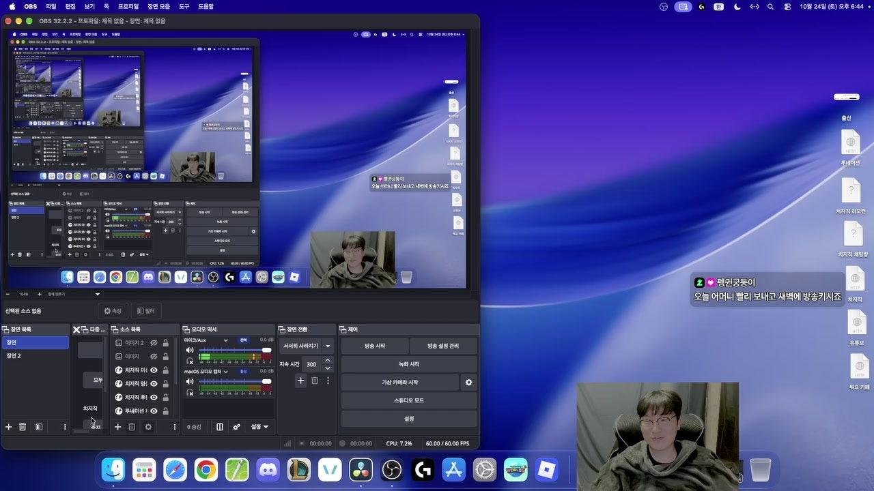Screen dimensions: 874x491
Task: Open audio mixer 설정 dropdown
Action: [x=259, y=427]
